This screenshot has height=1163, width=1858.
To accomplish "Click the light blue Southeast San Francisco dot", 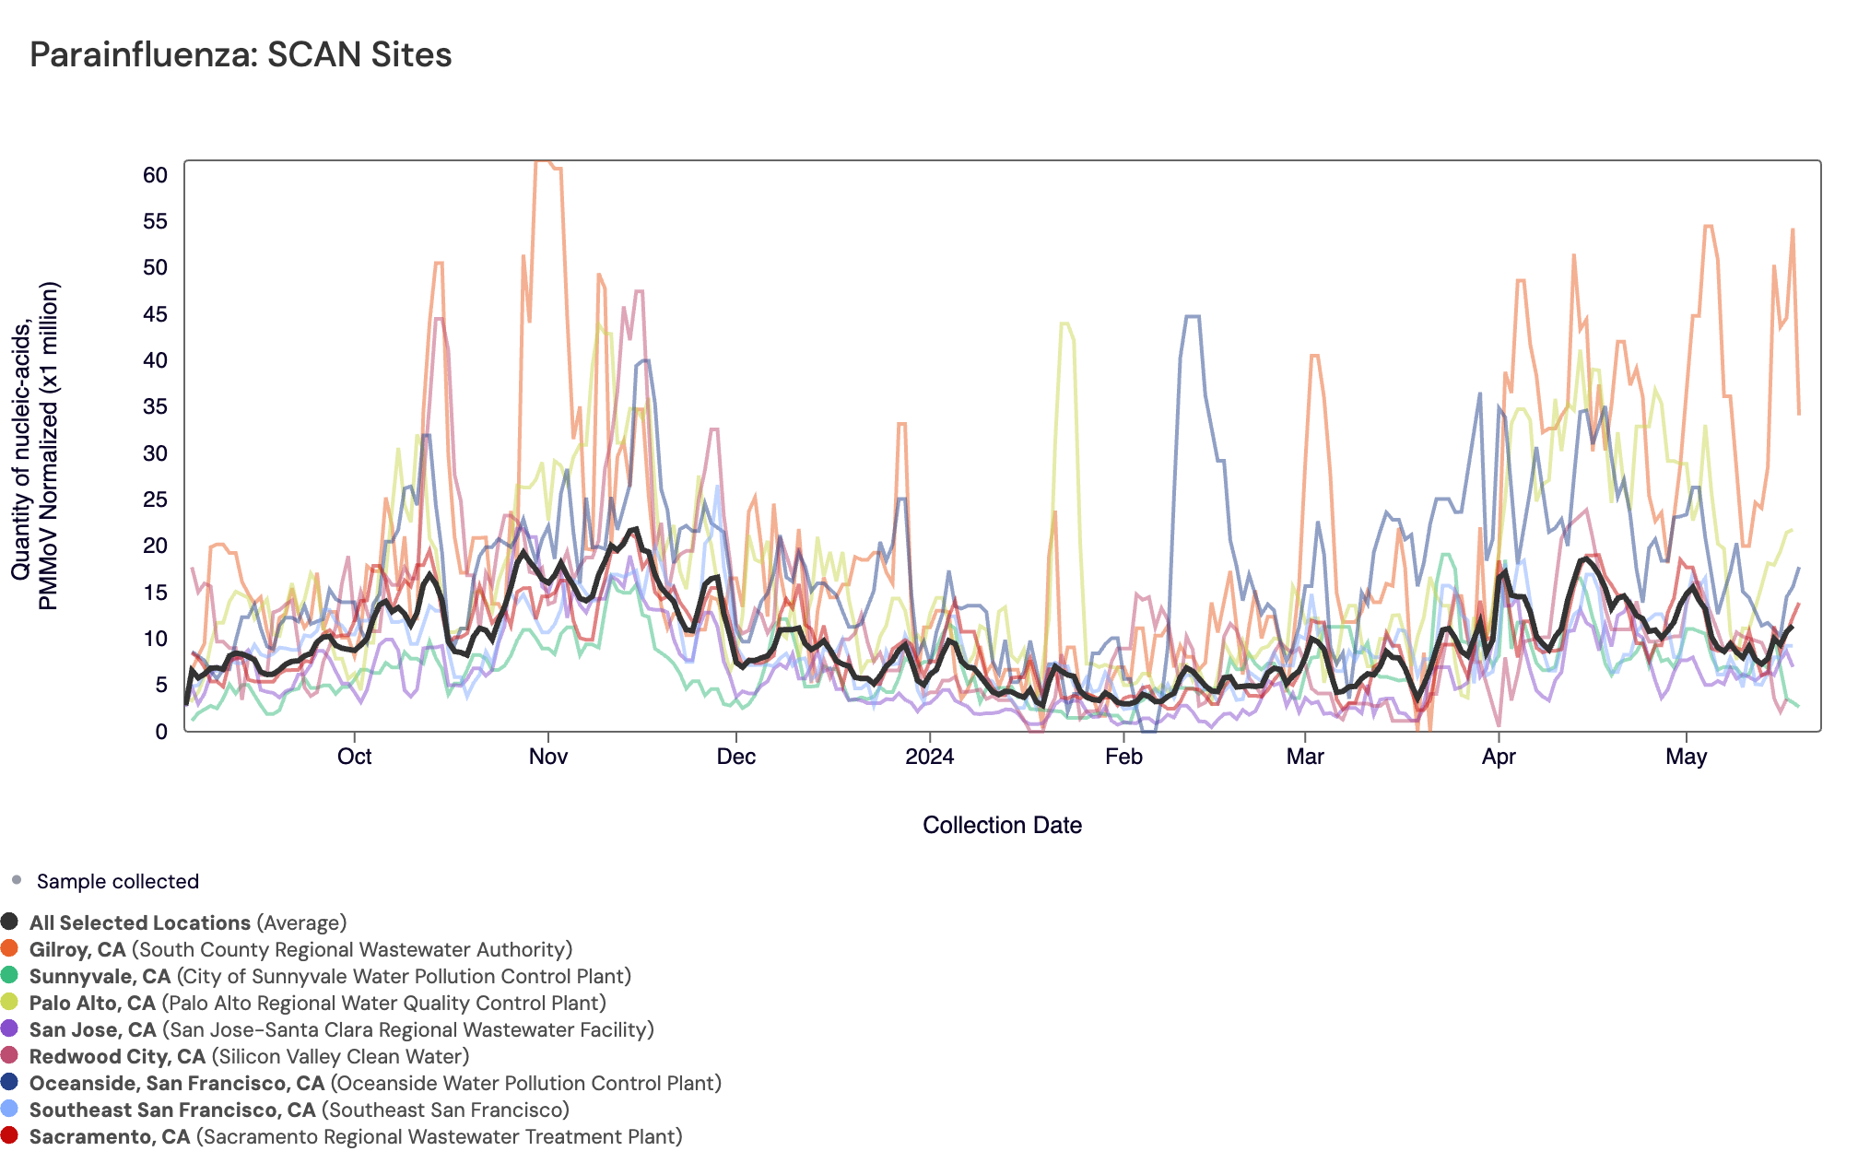I will pos(9,1109).
